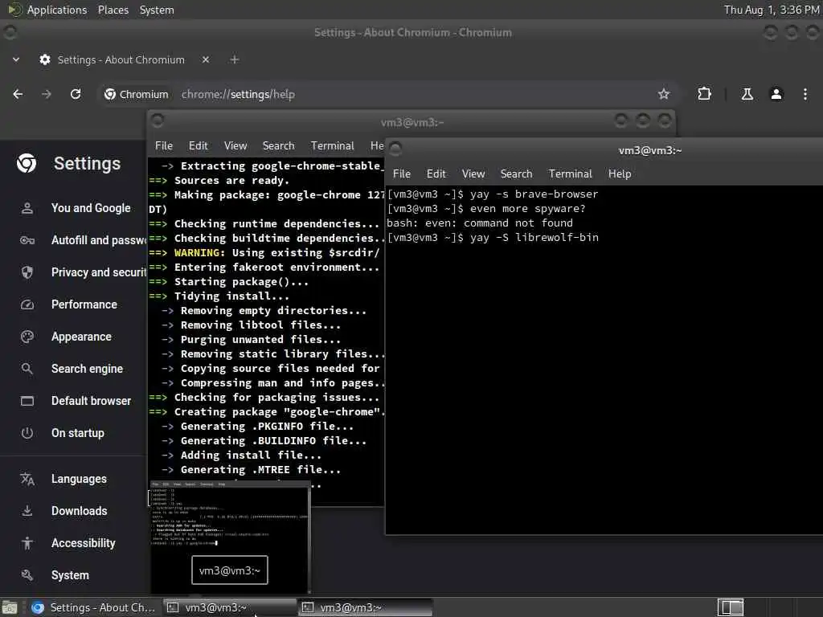
Task: Click the Chromium site info chip
Action: [137, 95]
